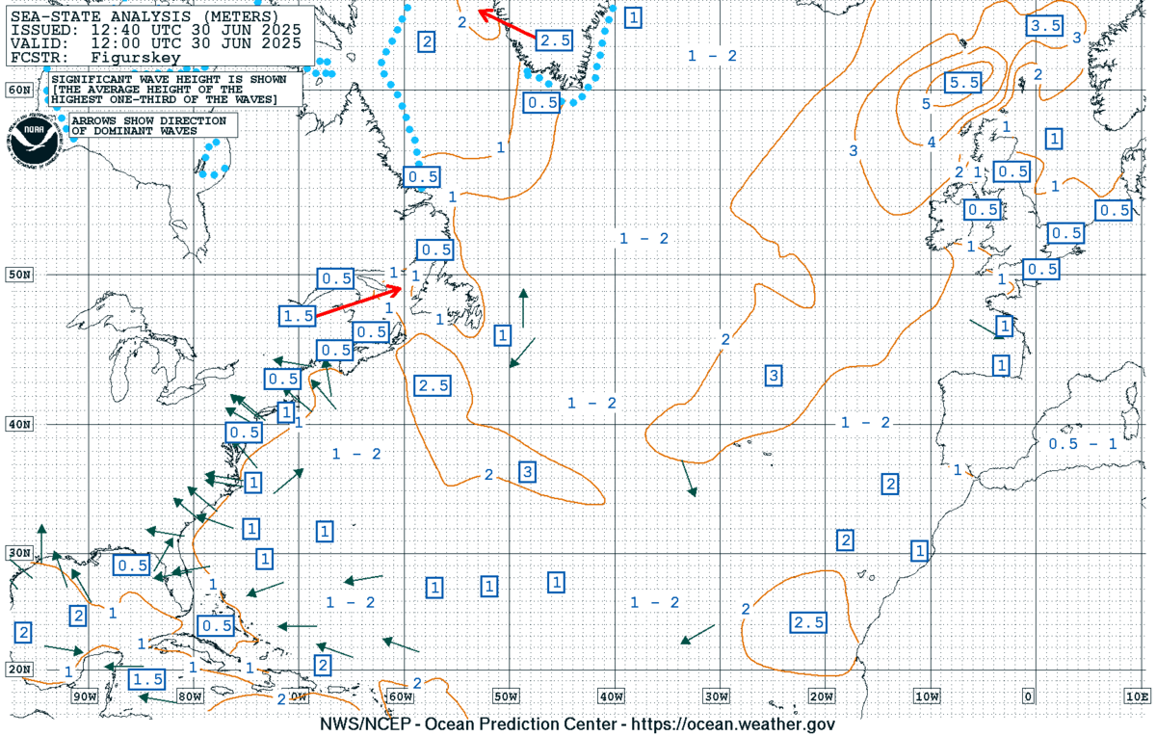Click the "0.5 - 1" Mediterranean wave range label
Screen dimensions: 1156x736
click(x=1083, y=443)
